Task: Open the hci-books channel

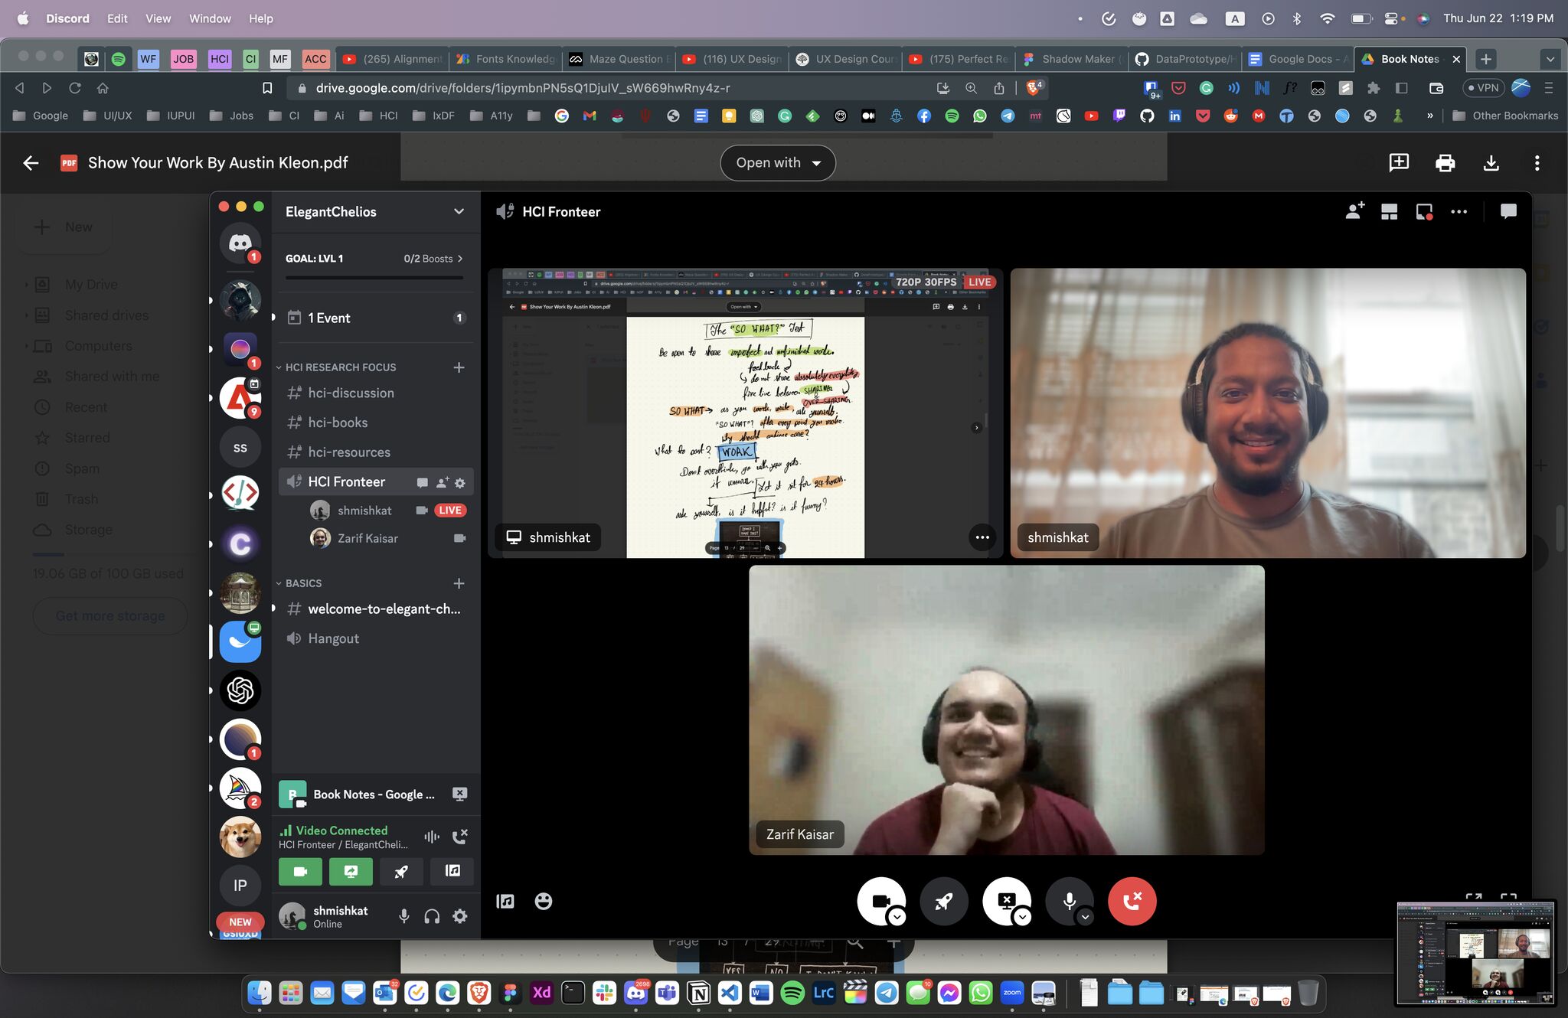Action: pos(338,423)
